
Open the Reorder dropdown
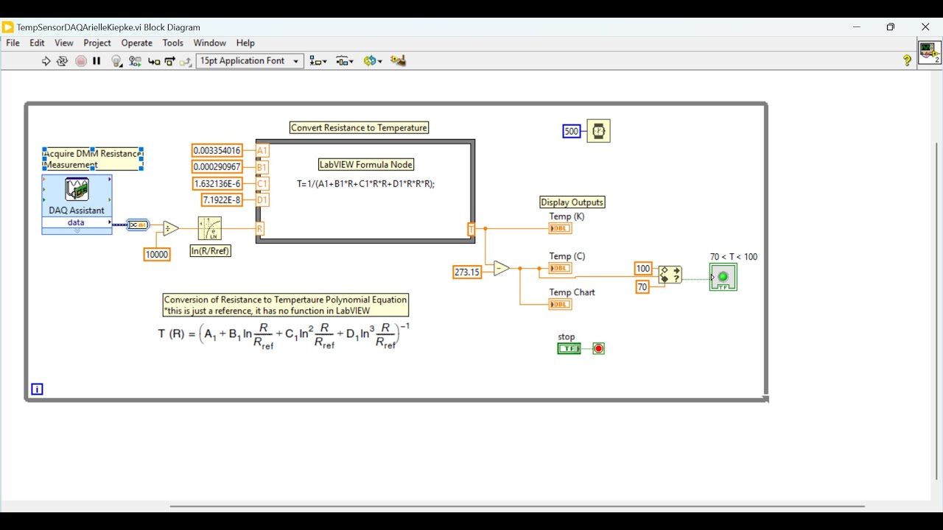(x=372, y=61)
